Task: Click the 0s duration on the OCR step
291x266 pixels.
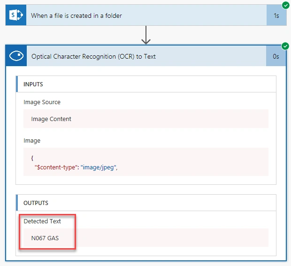Action: 276,56
